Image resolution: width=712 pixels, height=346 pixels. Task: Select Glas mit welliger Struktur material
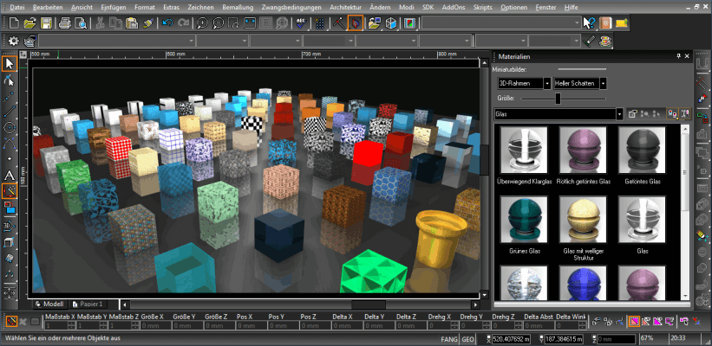coord(584,228)
